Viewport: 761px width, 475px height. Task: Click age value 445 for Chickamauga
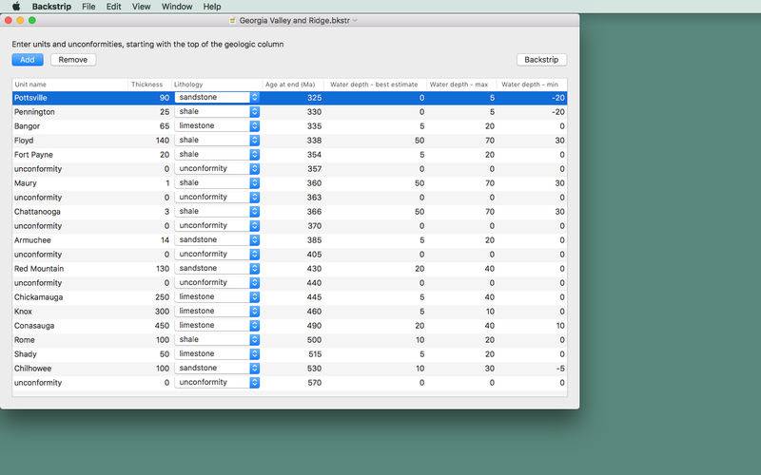pyautogui.click(x=315, y=297)
